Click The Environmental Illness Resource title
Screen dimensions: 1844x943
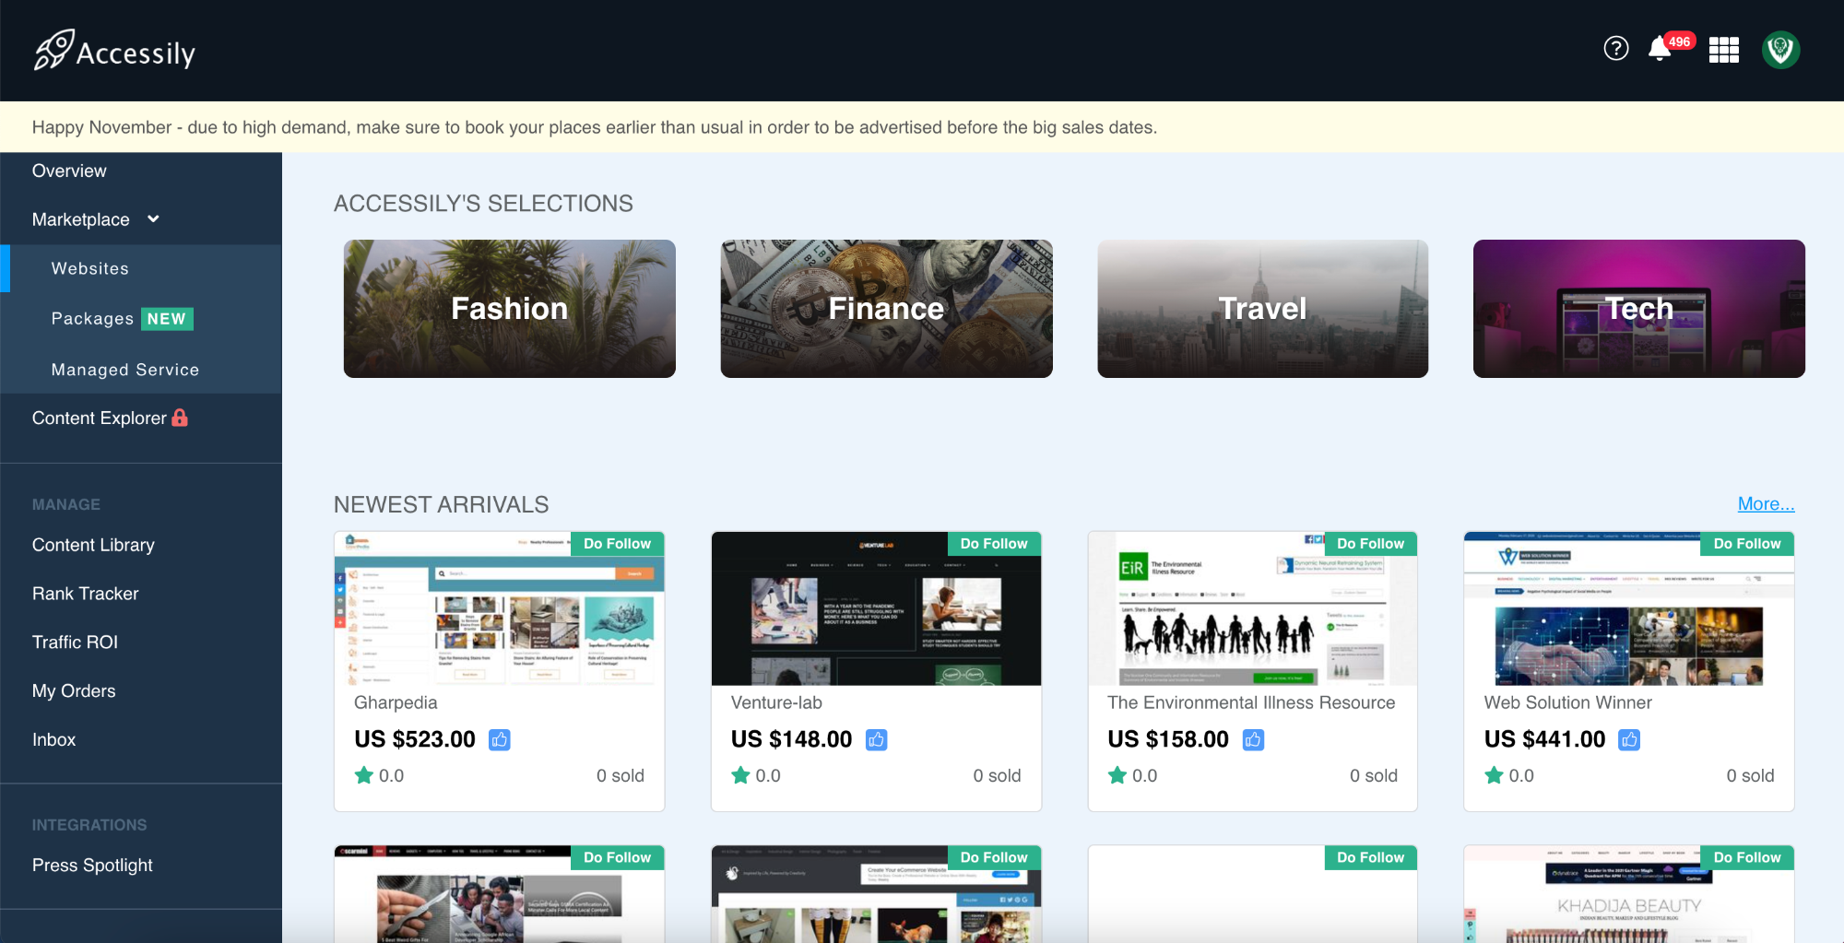(1251, 702)
